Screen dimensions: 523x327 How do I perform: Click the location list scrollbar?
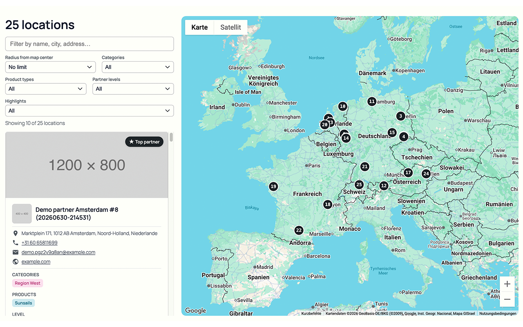tap(171, 137)
